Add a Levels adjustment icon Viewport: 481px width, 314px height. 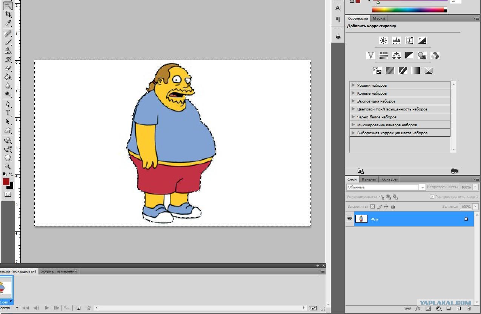[396, 40]
